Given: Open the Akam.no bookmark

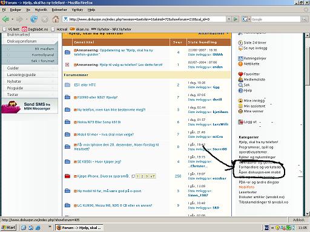Looking at the screenshot, I should tap(79, 29).
